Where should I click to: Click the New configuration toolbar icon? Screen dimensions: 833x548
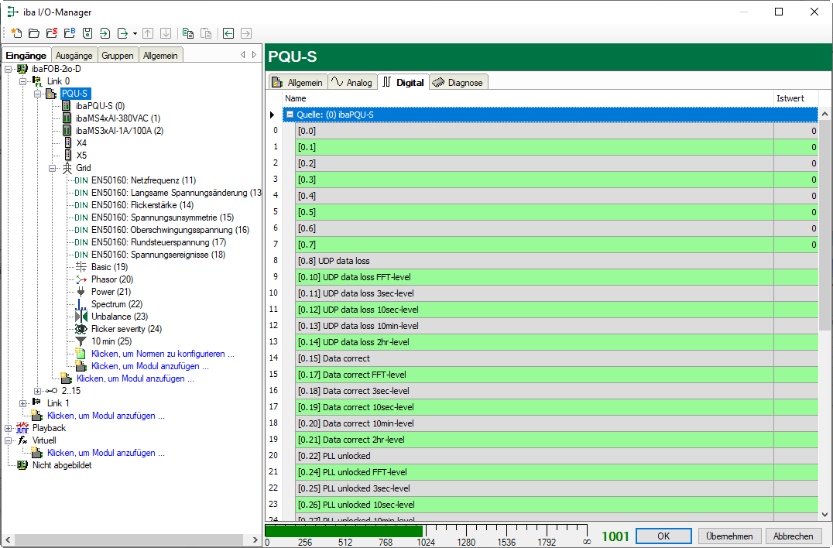(15, 33)
